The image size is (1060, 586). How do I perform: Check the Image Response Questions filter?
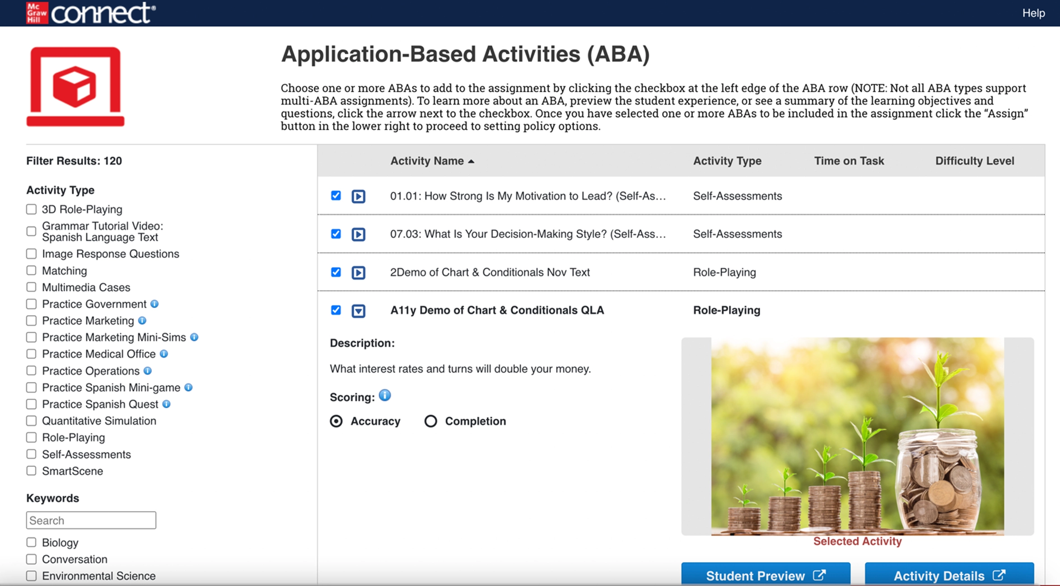point(31,253)
